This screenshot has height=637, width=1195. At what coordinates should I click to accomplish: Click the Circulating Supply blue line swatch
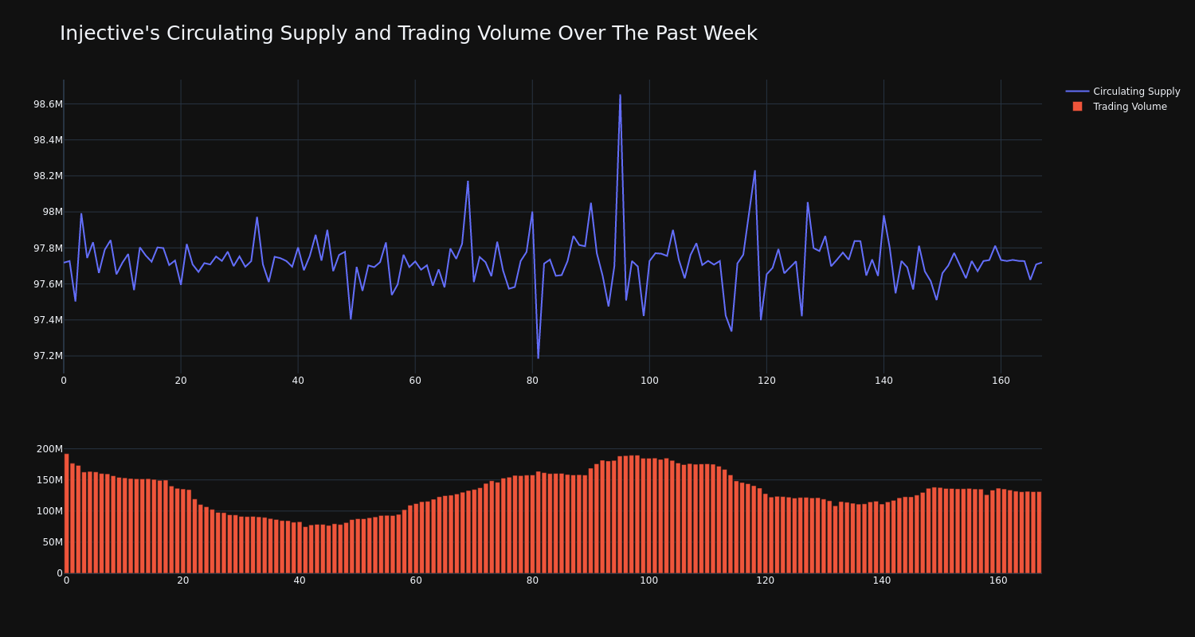(x=1077, y=92)
